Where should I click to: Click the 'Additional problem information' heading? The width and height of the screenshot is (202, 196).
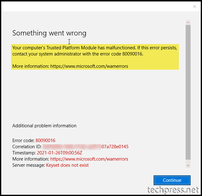(44, 126)
